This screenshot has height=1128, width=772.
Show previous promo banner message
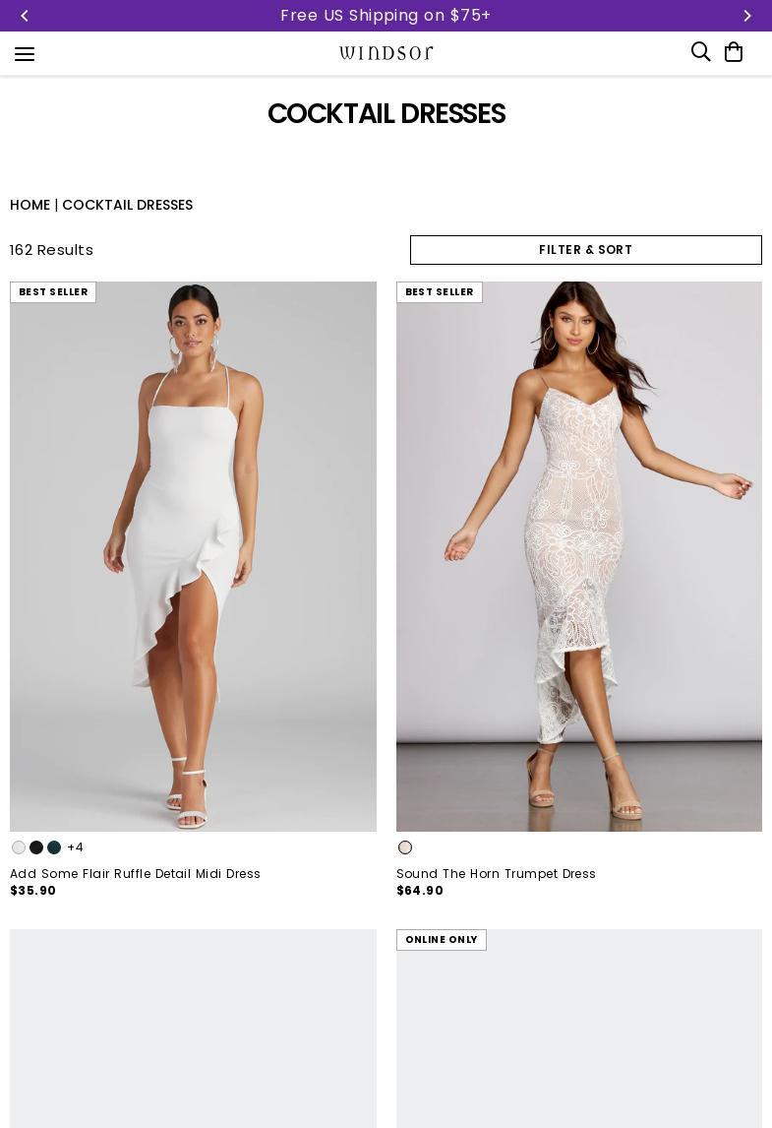pos(25,16)
